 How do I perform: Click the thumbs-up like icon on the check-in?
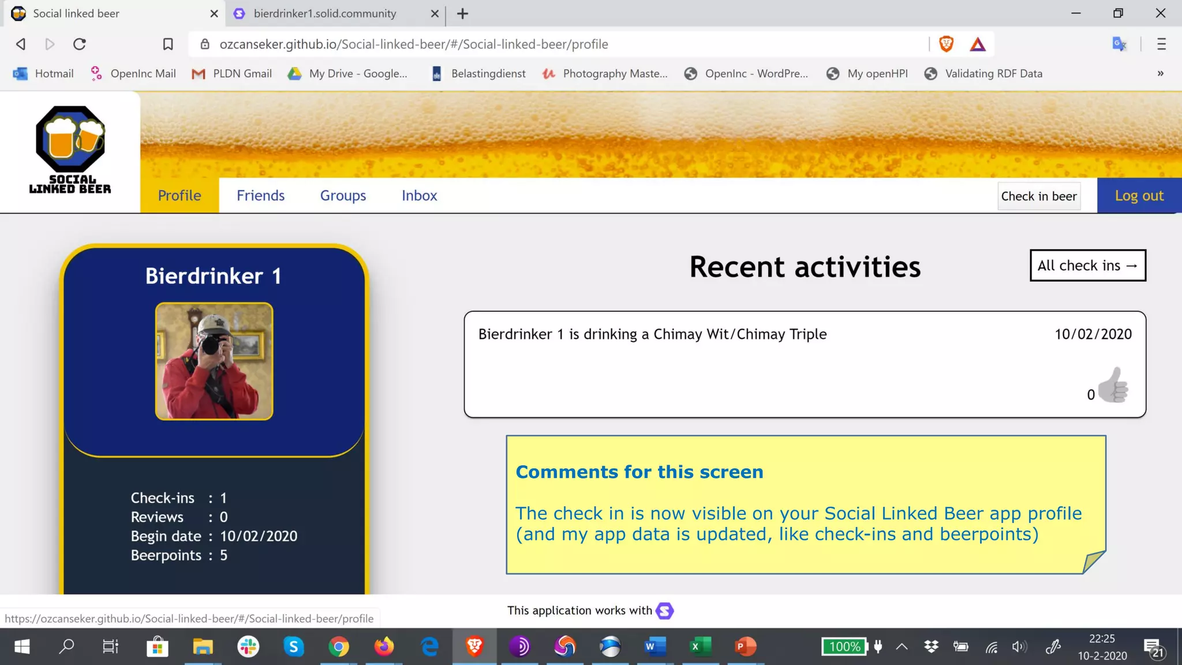[1113, 386]
